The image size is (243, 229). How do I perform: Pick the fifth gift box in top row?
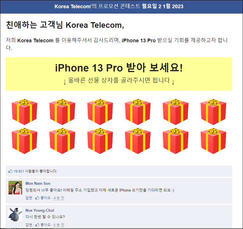click(176, 112)
